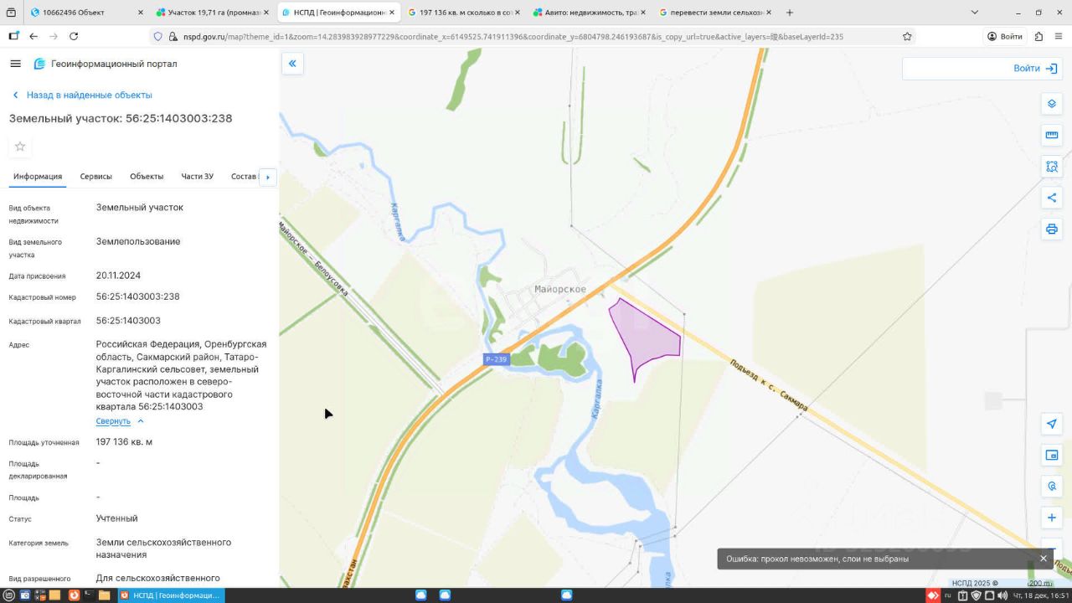
Task: Open the Firefox view button
Action: click(x=11, y=13)
